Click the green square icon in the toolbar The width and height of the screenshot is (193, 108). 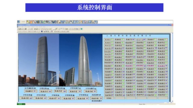[81, 29]
